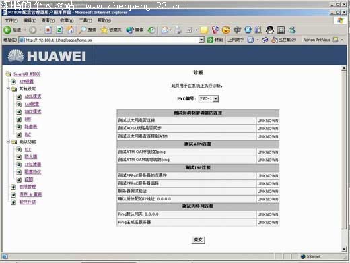Refresh the page with the green refresh icon
The height and width of the screenshot is (263, 350).
coord(59,30)
